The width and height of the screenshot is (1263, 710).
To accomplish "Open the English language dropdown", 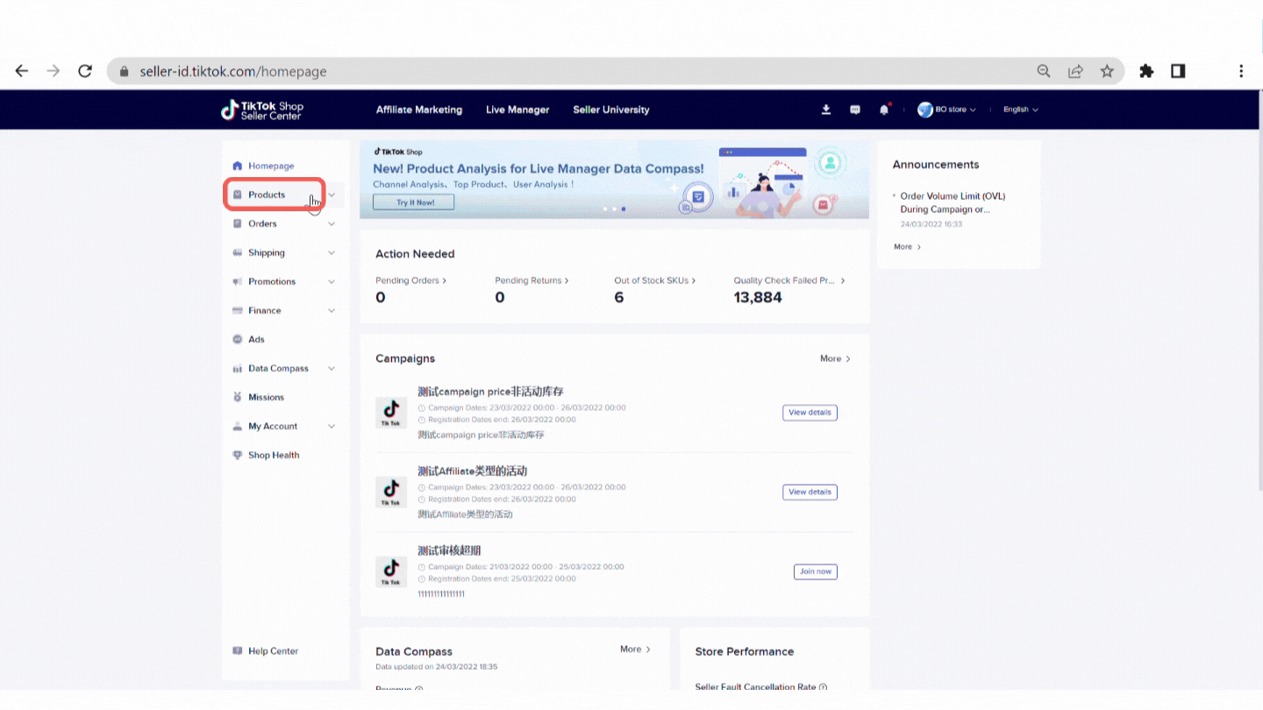I will point(1020,110).
